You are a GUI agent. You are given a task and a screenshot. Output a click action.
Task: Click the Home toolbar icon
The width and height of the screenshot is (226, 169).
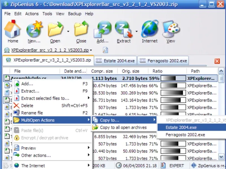click(12, 29)
